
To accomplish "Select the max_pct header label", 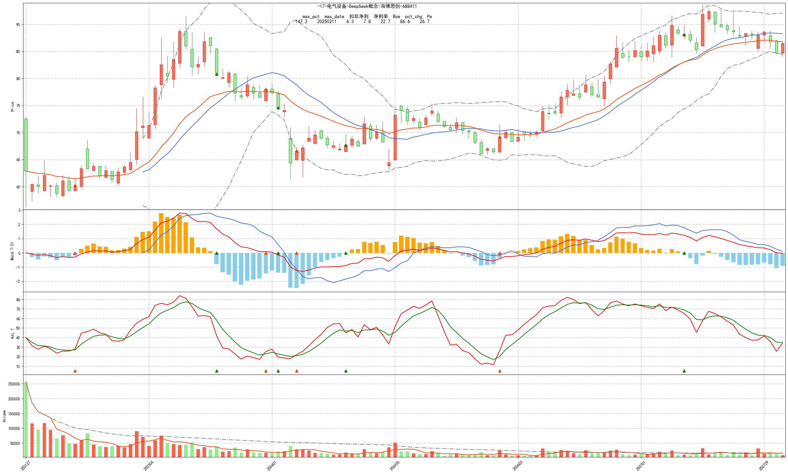I will 311,17.
